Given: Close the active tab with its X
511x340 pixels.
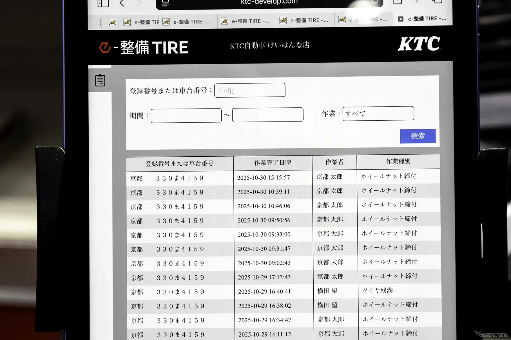Looking at the screenshot, I should click(x=400, y=19).
